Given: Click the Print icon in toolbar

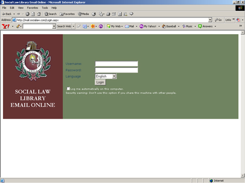Looking at the screenshot, I should pyautogui.click(x=108, y=14).
